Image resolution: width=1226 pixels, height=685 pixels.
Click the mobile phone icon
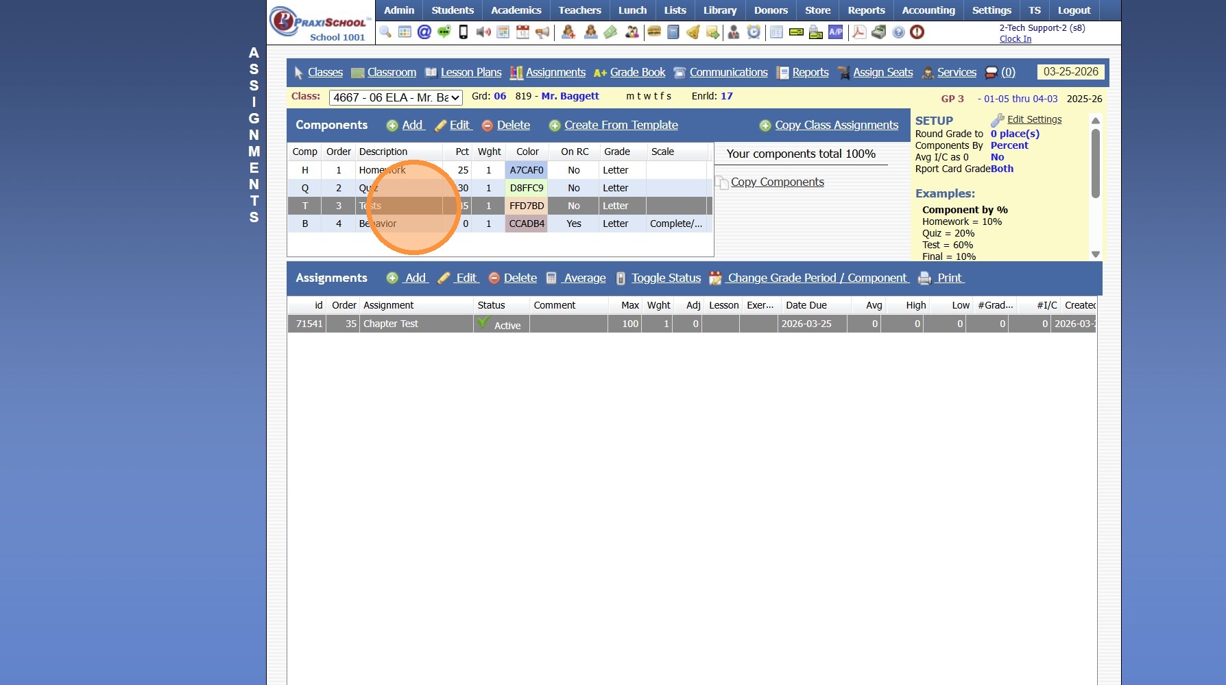(x=464, y=32)
